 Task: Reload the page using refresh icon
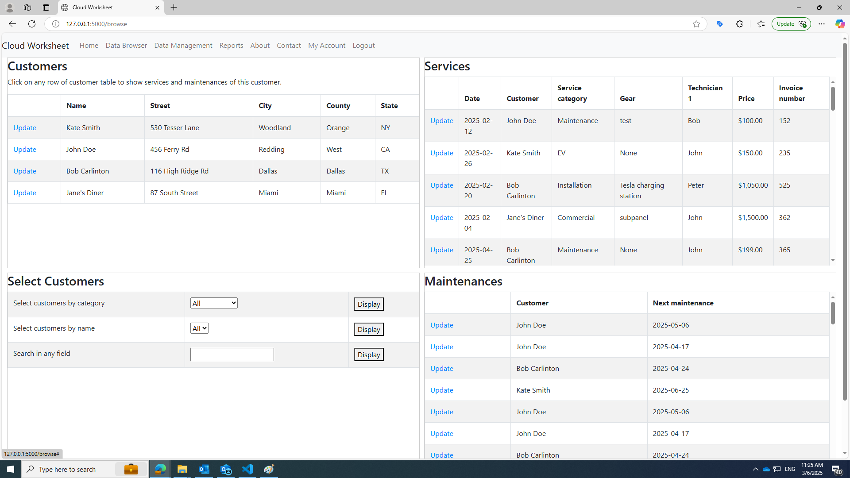point(32,24)
